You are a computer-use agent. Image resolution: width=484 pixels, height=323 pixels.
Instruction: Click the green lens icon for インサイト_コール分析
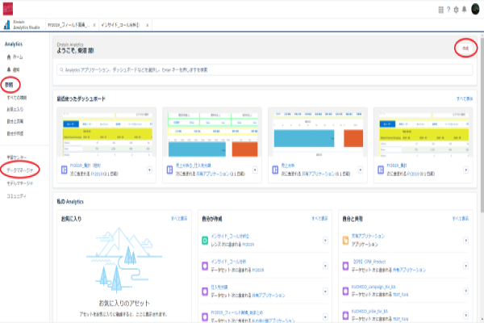tap(204, 239)
